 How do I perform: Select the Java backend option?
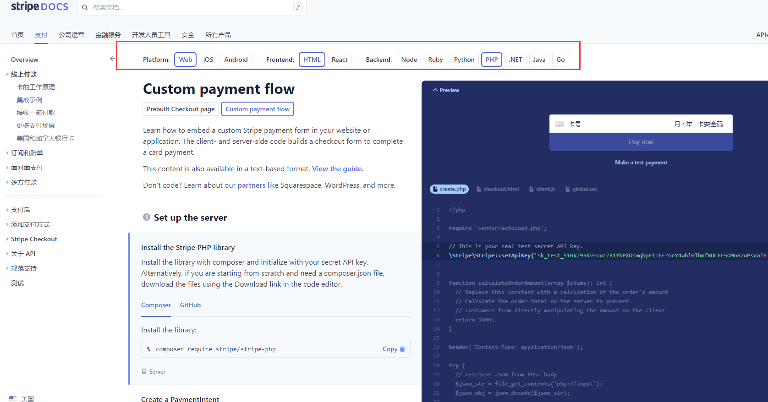(x=539, y=60)
